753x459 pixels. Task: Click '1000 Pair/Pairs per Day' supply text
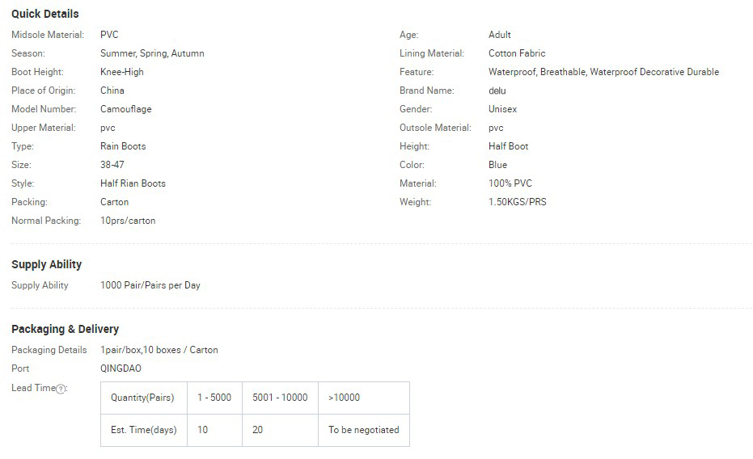(150, 285)
